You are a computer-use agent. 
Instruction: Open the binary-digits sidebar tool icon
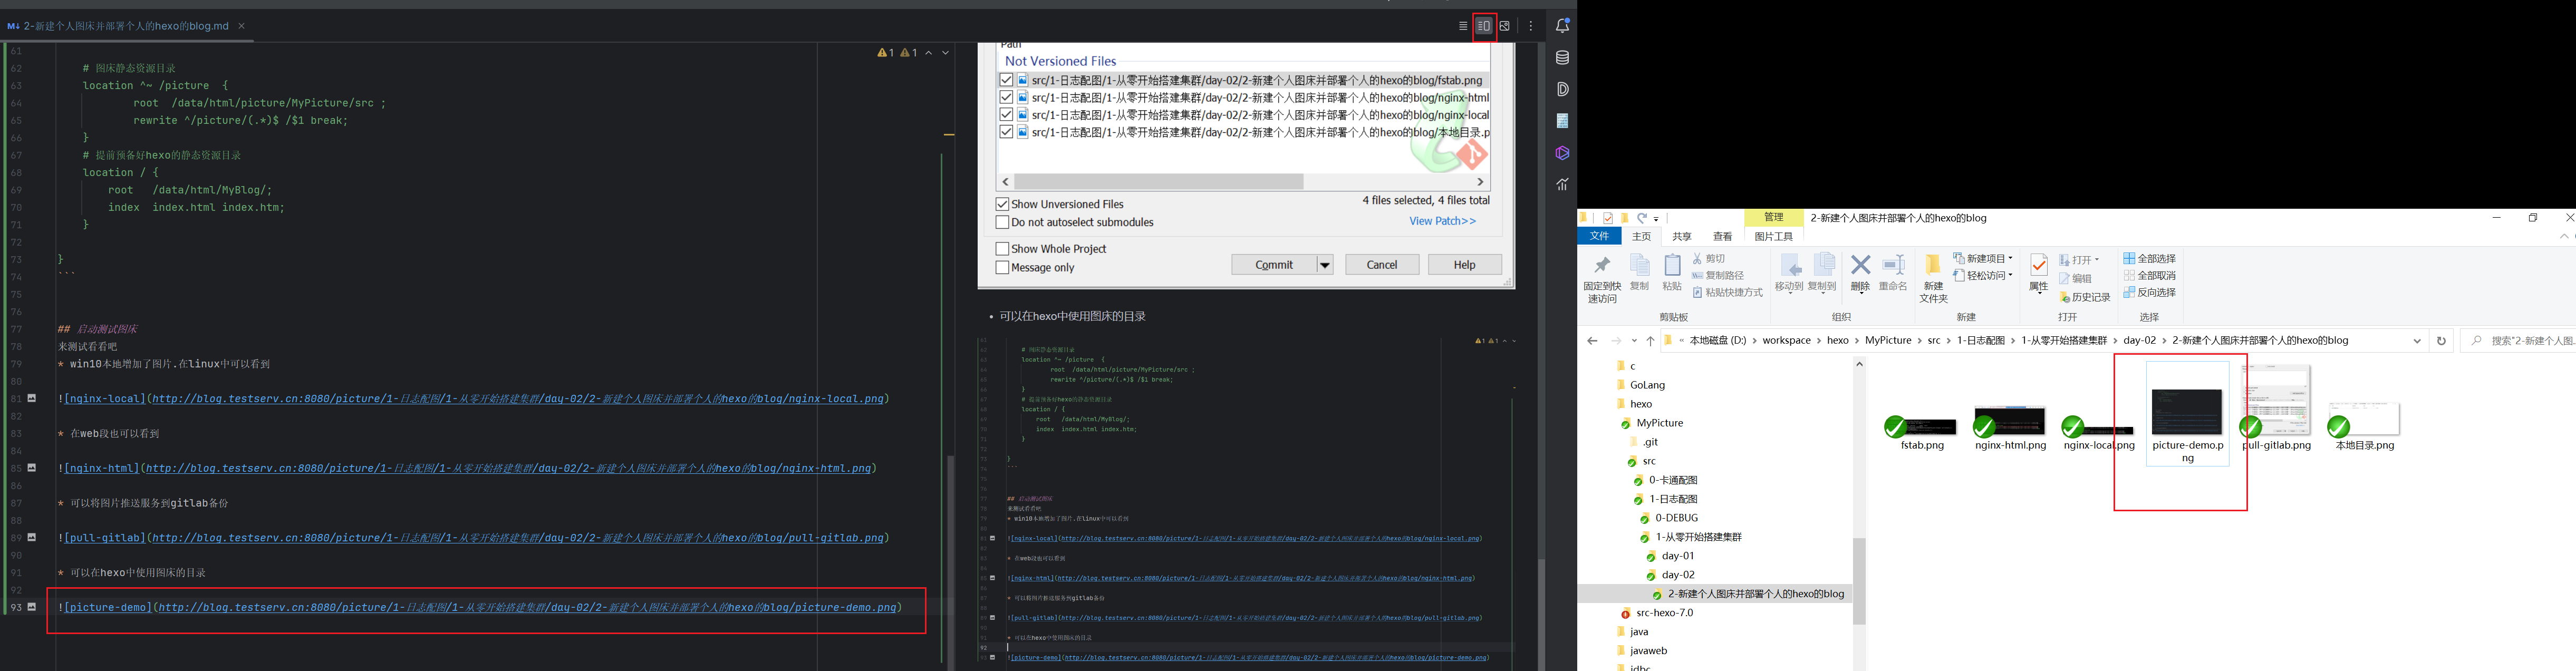[1562, 121]
